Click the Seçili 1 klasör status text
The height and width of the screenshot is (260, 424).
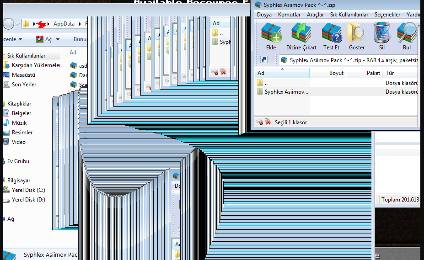click(291, 122)
